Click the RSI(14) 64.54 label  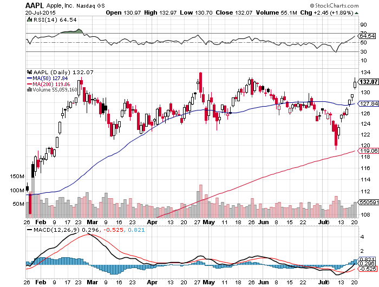pyautogui.click(x=55, y=20)
